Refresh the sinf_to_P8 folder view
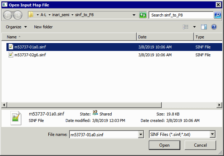 [143, 15]
